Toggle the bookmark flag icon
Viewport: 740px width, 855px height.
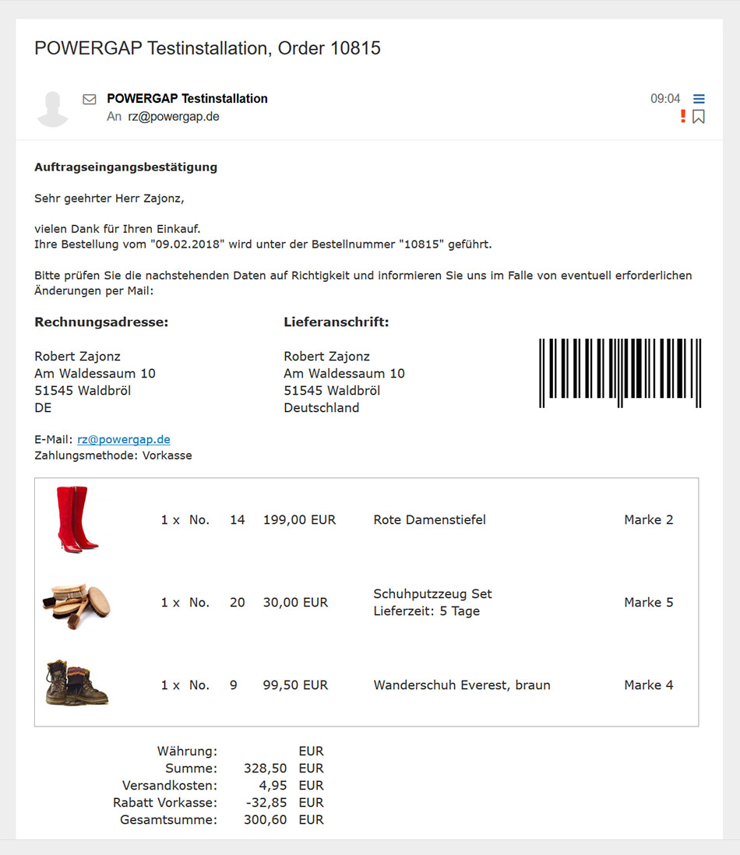[699, 117]
